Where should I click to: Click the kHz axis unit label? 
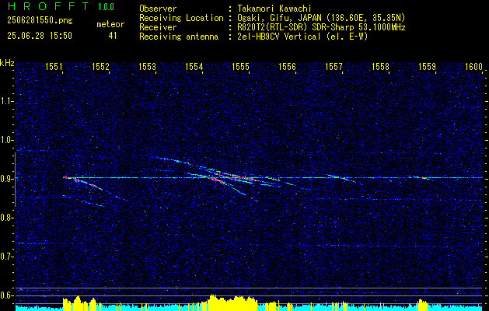coord(7,63)
